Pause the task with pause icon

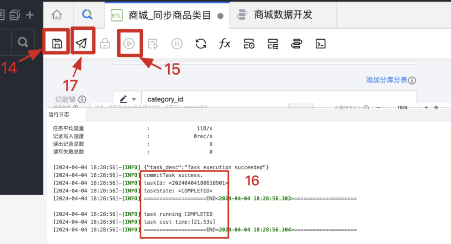point(177,44)
